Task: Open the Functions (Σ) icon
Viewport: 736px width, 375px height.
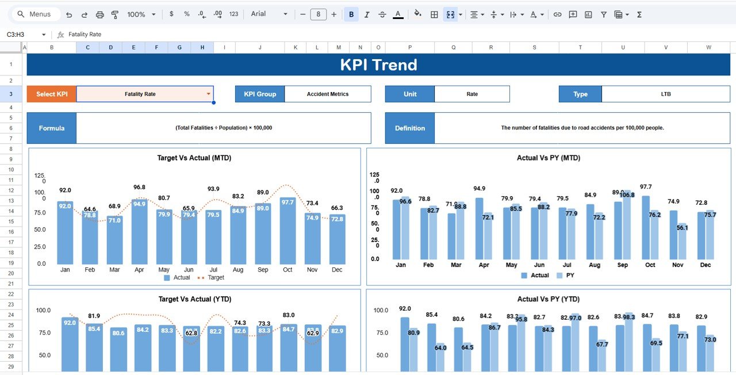Action: (x=638, y=14)
